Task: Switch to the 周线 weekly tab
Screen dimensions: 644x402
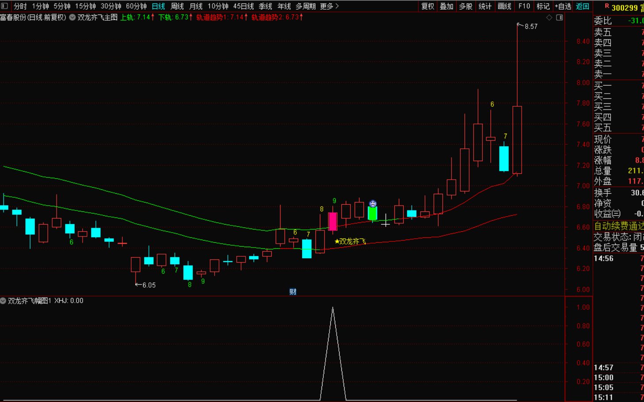Action: (x=177, y=6)
